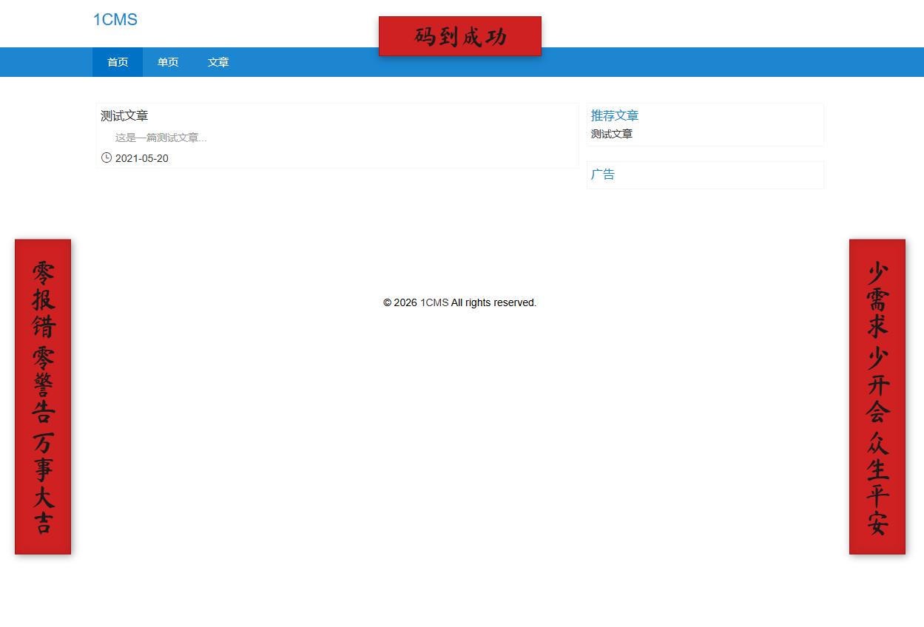Click the 'All rights reserved.' footer text
Image resolution: width=924 pixels, height=627 pixels.
[x=493, y=302]
